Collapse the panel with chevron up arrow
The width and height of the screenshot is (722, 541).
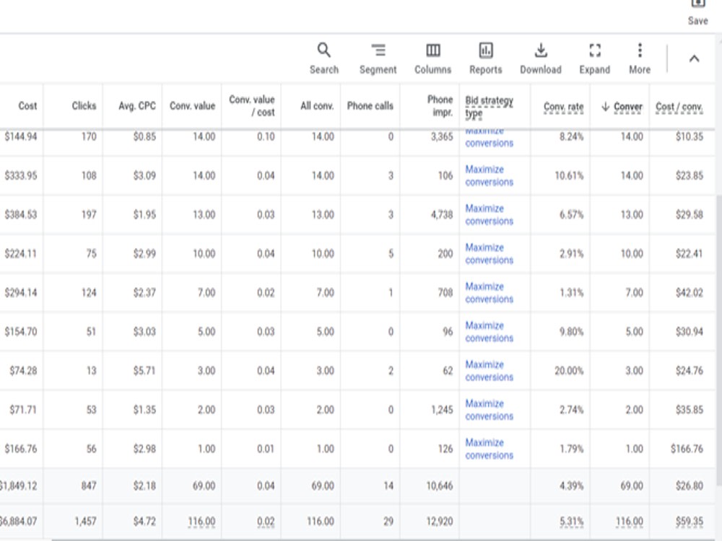(694, 58)
